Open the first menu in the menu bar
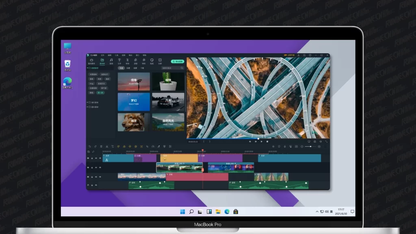The image size is (416, 234). pyautogui.click(x=103, y=55)
